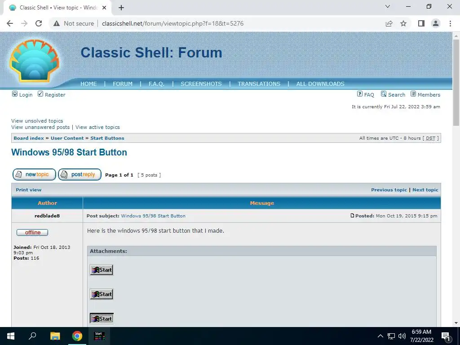Click the FAQ question mark icon

(360, 94)
